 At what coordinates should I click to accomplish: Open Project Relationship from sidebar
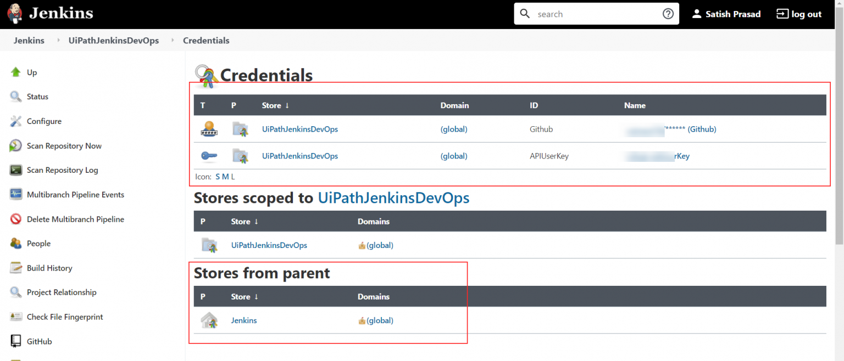click(x=62, y=292)
